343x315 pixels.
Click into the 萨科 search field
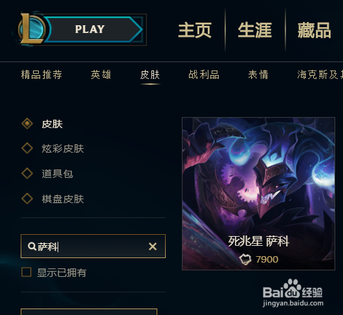tap(93, 246)
